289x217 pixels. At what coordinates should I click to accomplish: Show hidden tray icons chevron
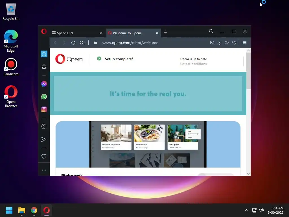pos(247,210)
